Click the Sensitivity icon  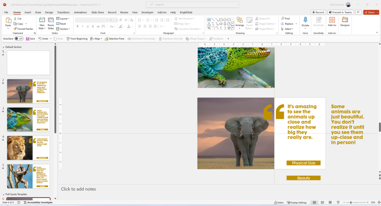click(x=318, y=20)
